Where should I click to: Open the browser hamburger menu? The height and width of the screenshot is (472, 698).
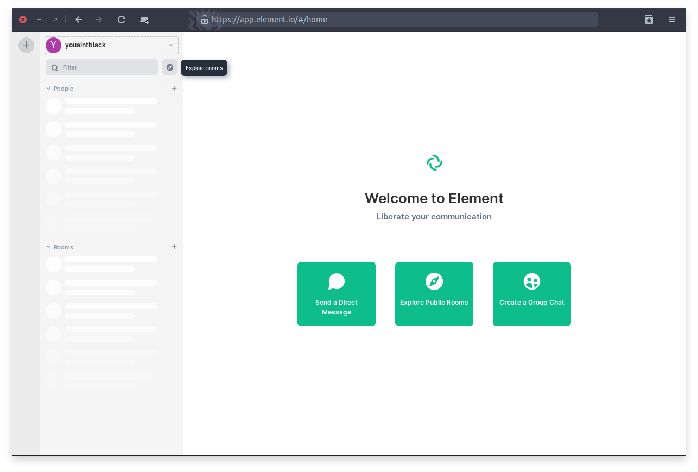[x=672, y=20]
